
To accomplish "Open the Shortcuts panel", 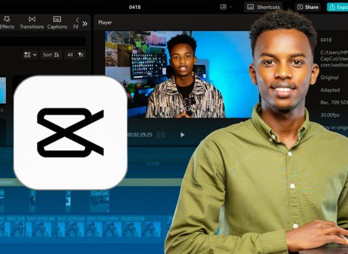I will [264, 7].
